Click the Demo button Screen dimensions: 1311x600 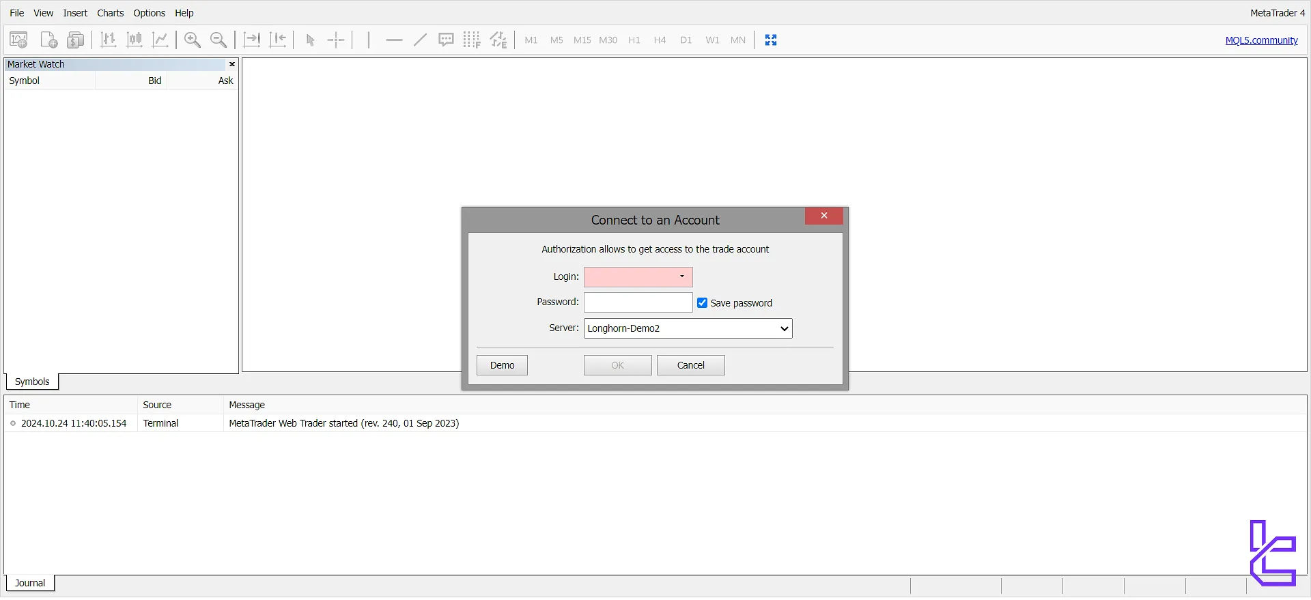[x=502, y=365]
